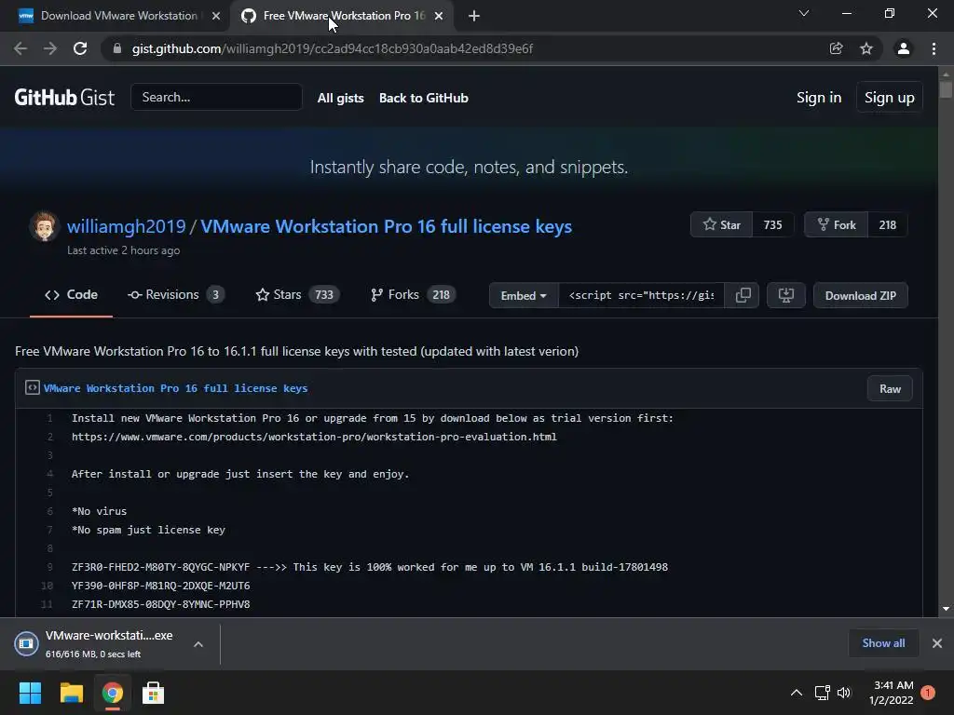Open GitHub Gist home logo
Screen dimensions: 954x715
(64, 97)
